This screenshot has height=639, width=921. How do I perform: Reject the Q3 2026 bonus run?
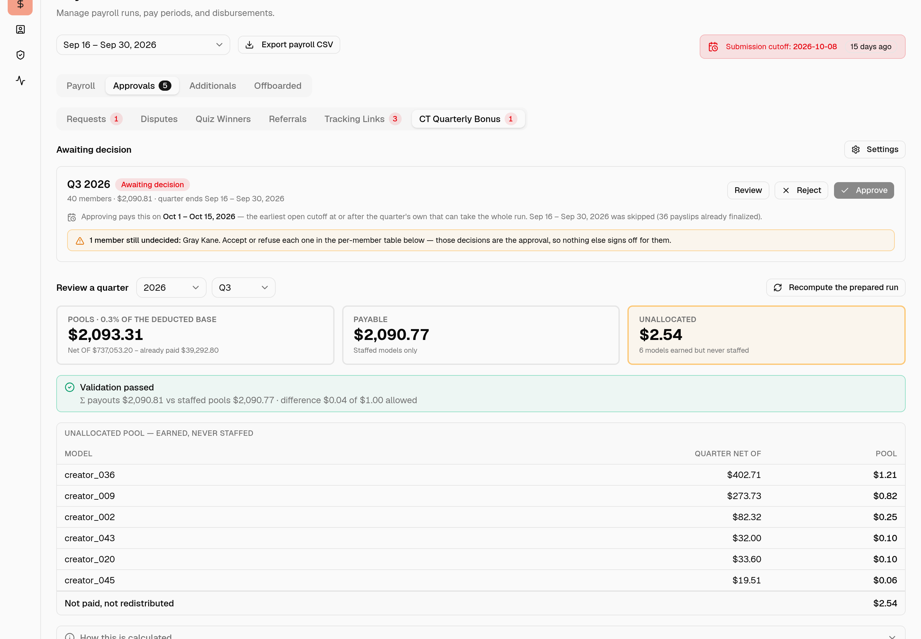click(x=801, y=190)
